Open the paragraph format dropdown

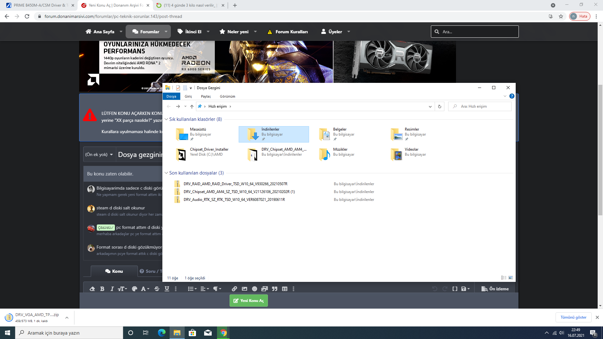tap(217, 289)
